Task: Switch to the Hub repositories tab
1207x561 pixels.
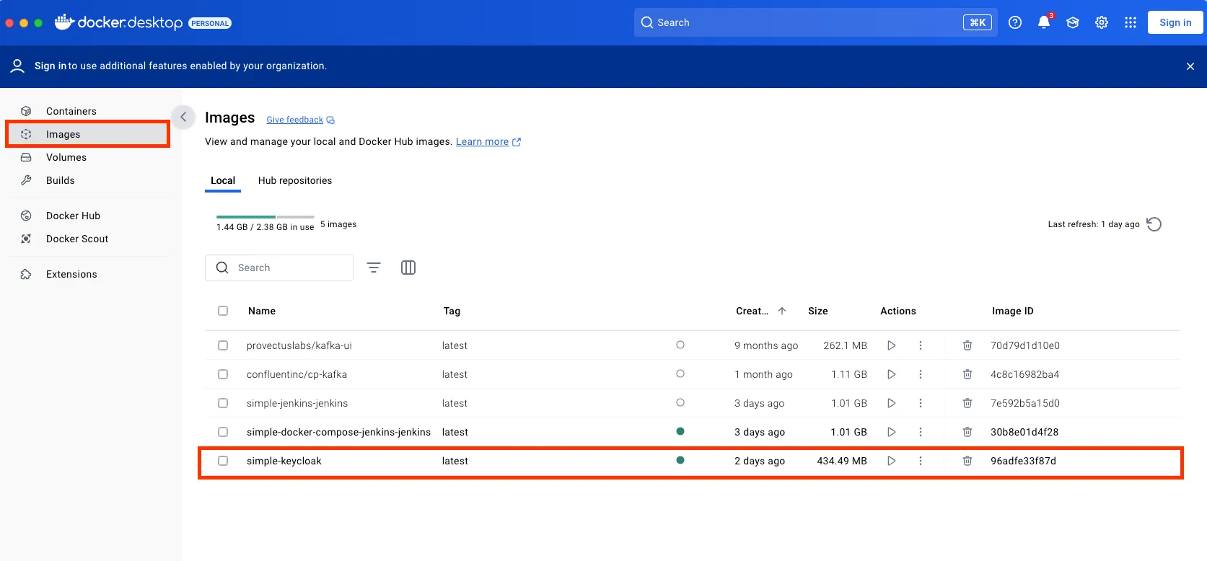Action: [x=295, y=180]
